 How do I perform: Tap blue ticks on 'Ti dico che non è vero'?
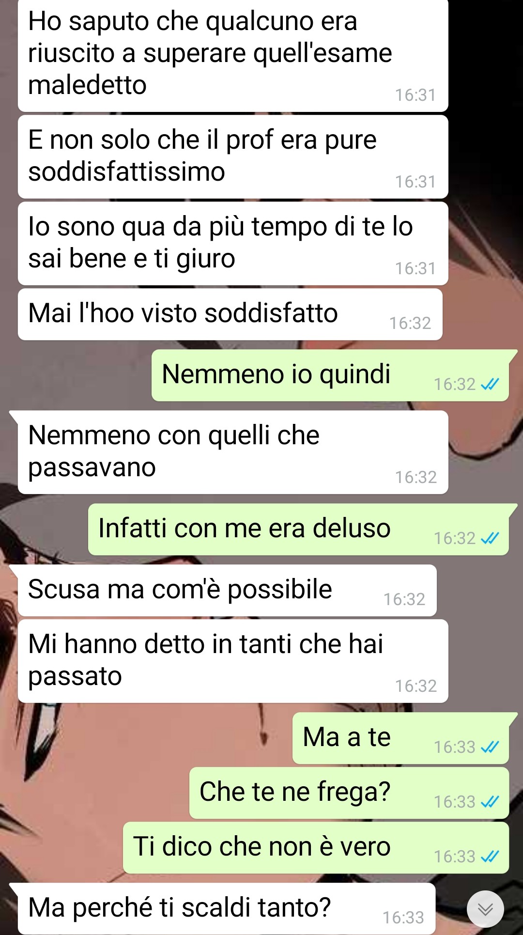click(x=490, y=857)
